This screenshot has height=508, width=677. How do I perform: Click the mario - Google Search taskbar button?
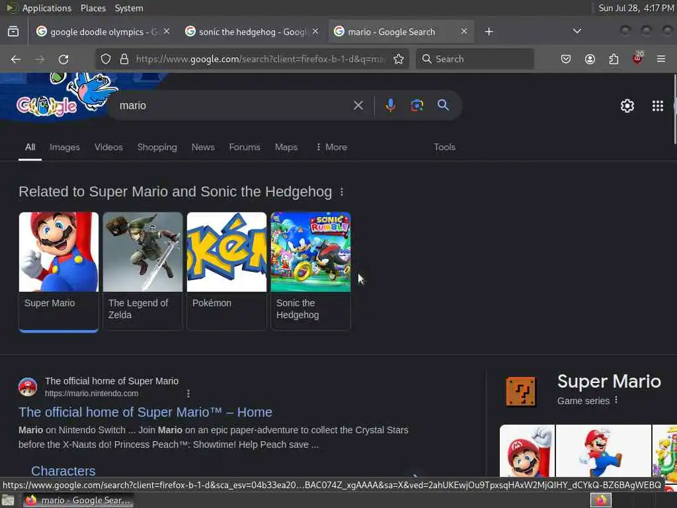pos(78,500)
